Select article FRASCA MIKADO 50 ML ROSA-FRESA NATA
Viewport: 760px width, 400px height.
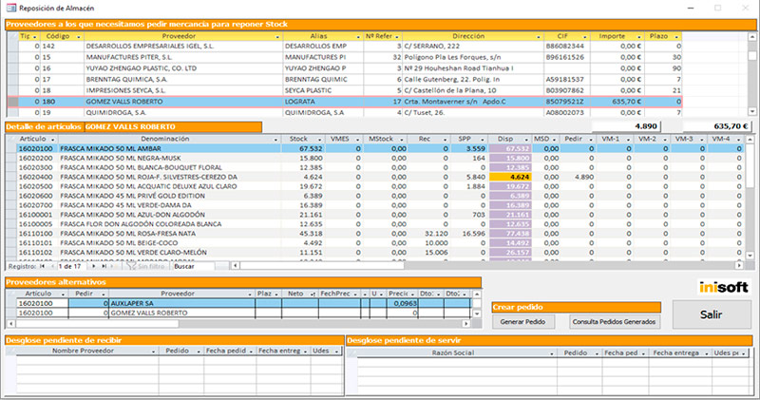[381, 234]
